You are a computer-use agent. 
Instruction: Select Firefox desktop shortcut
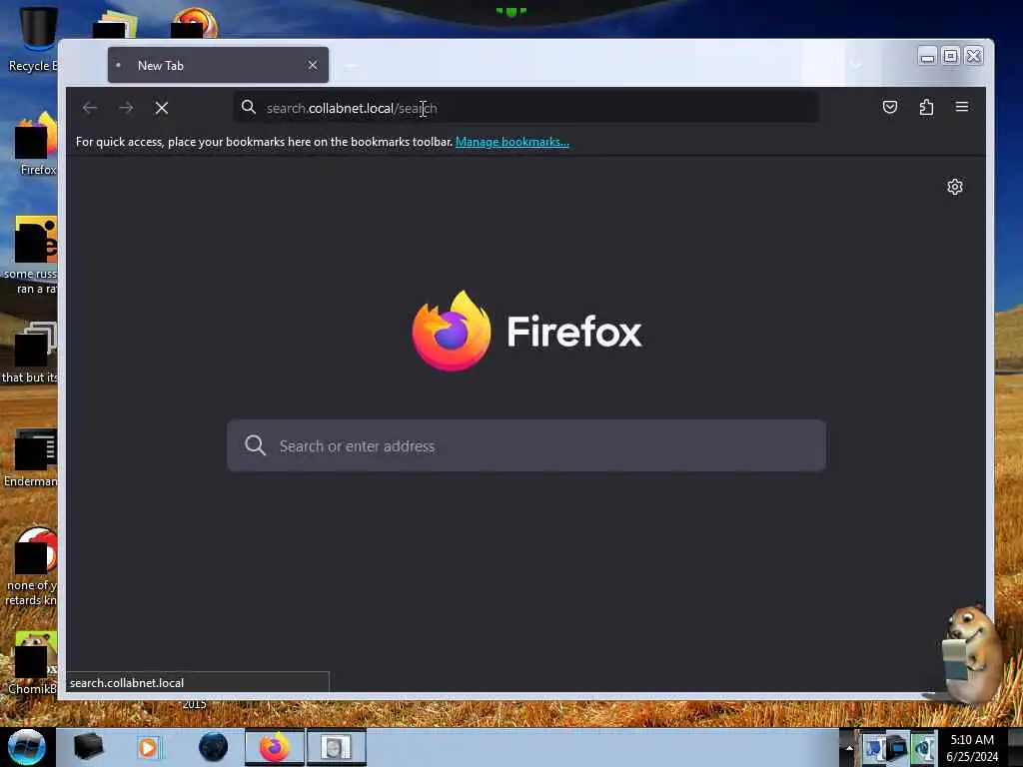(x=36, y=144)
